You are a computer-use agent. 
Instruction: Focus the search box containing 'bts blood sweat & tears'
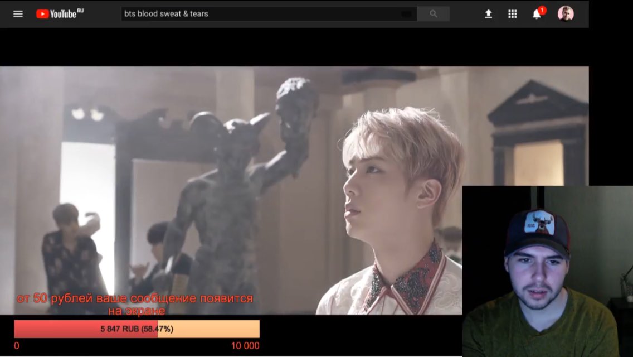pos(269,14)
